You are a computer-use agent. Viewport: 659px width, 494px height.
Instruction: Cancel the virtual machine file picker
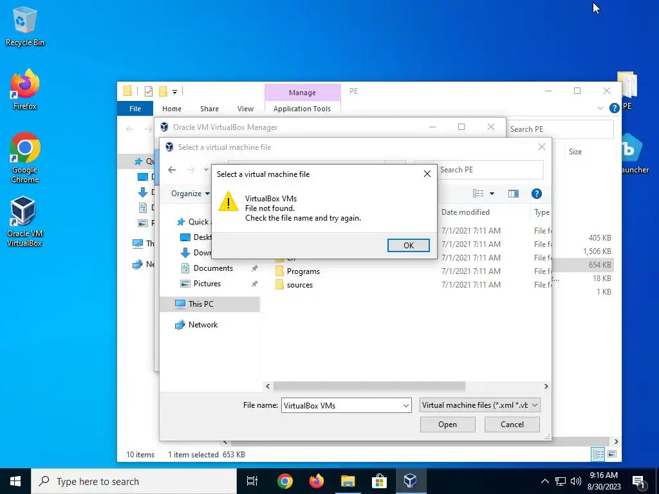tap(512, 425)
